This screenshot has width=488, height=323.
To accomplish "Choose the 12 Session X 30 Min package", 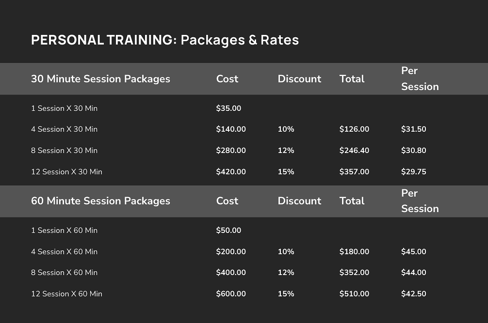I will point(66,172).
